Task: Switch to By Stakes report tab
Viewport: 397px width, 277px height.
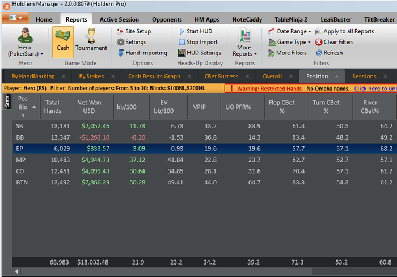Action: 91,76
